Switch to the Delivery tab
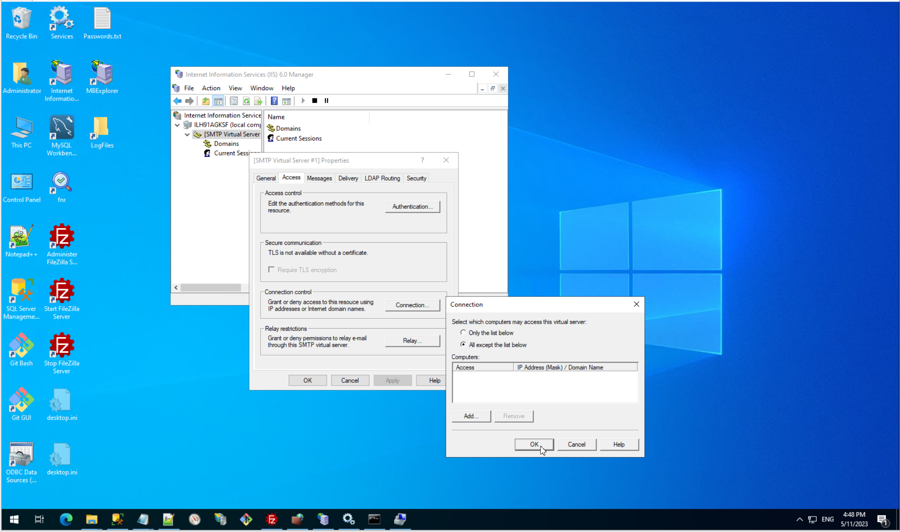Image resolution: width=900 pixels, height=532 pixels. (x=348, y=178)
